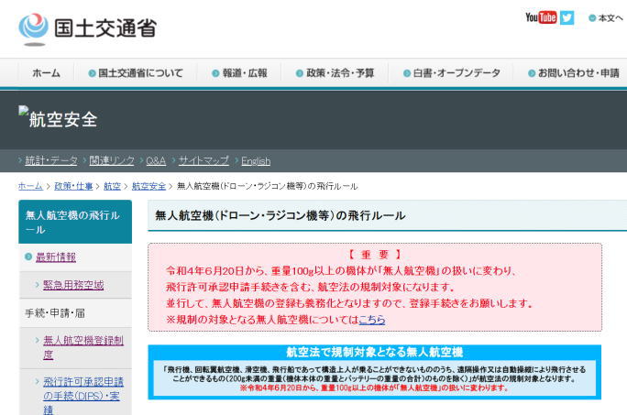Open 国土交通省について menu item
The height and width of the screenshot is (415, 627).
(x=136, y=73)
